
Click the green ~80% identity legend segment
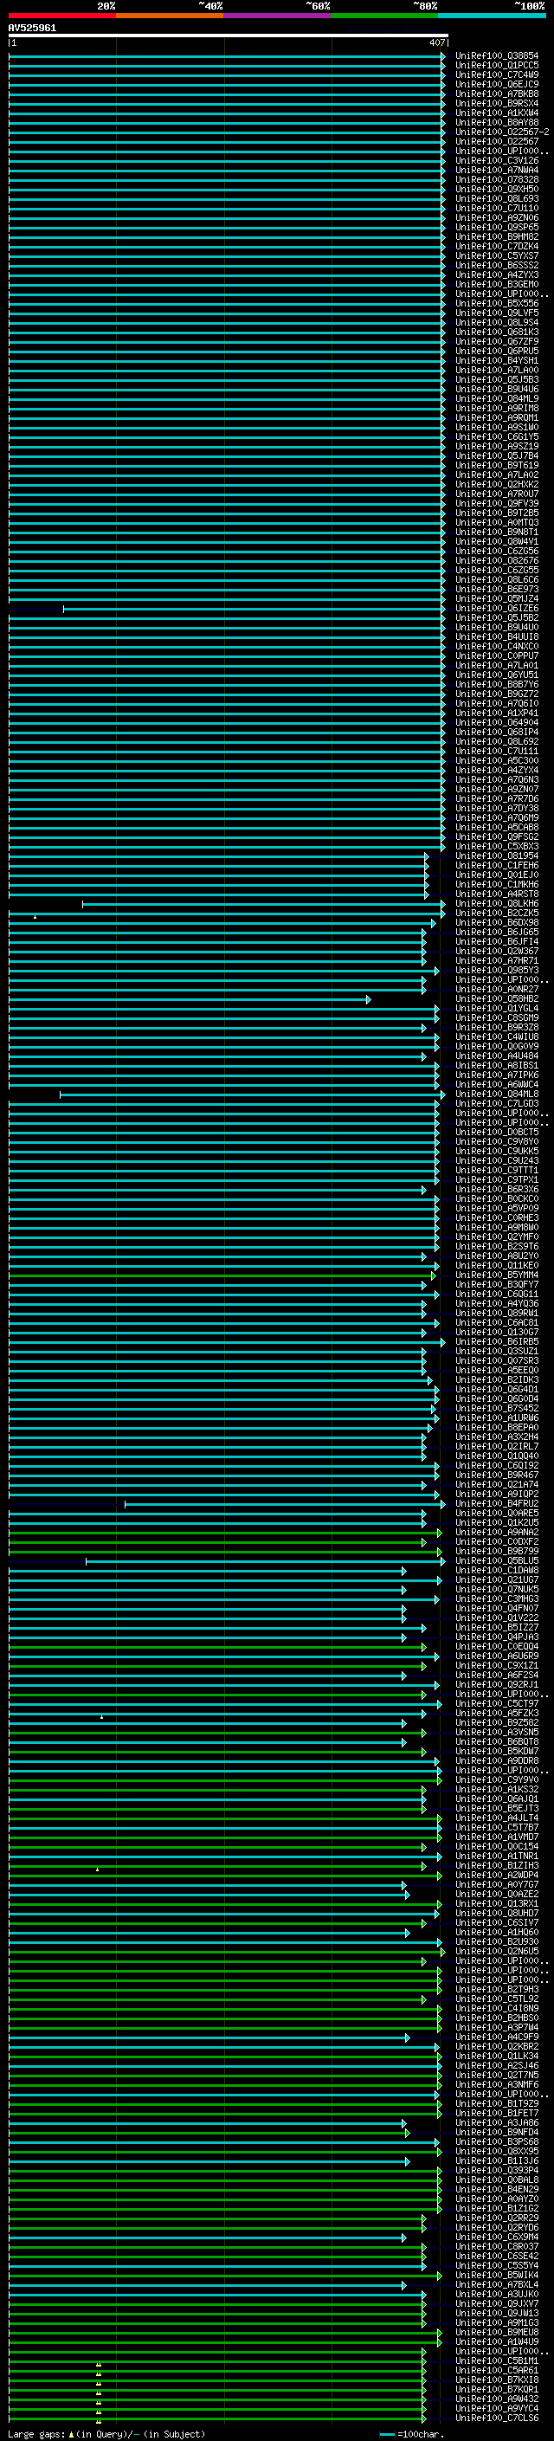(x=384, y=16)
